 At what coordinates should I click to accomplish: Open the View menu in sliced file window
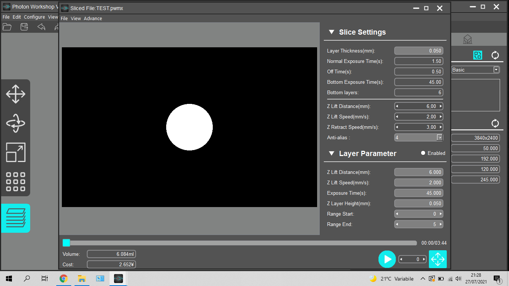(76, 19)
